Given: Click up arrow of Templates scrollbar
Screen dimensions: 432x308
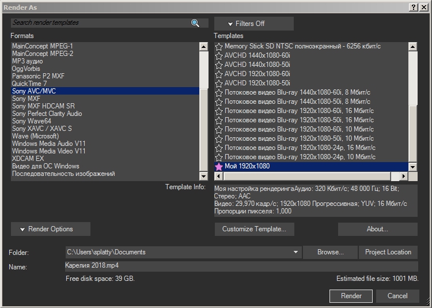Looking at the screenshot, I should [x=412, y=46].
